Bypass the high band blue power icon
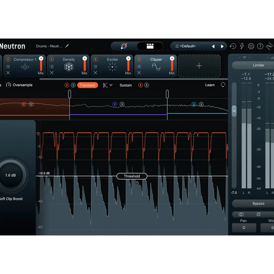The width and height of the screenshot is (274, 274). tap(194, 104)
